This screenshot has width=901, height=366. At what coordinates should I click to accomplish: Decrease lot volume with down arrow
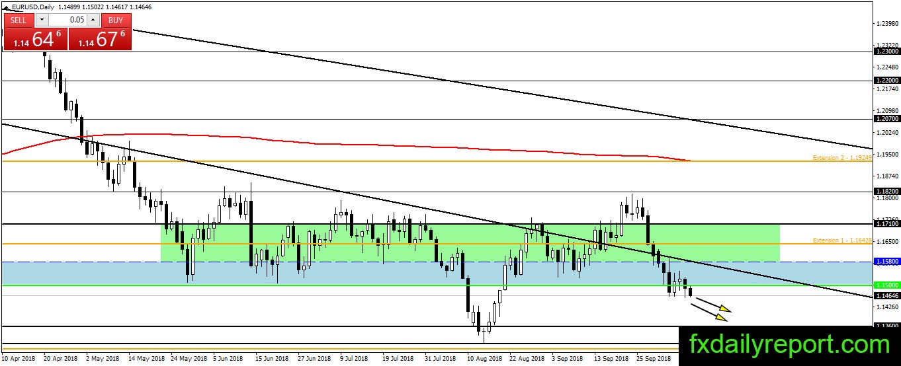[42, 20]
